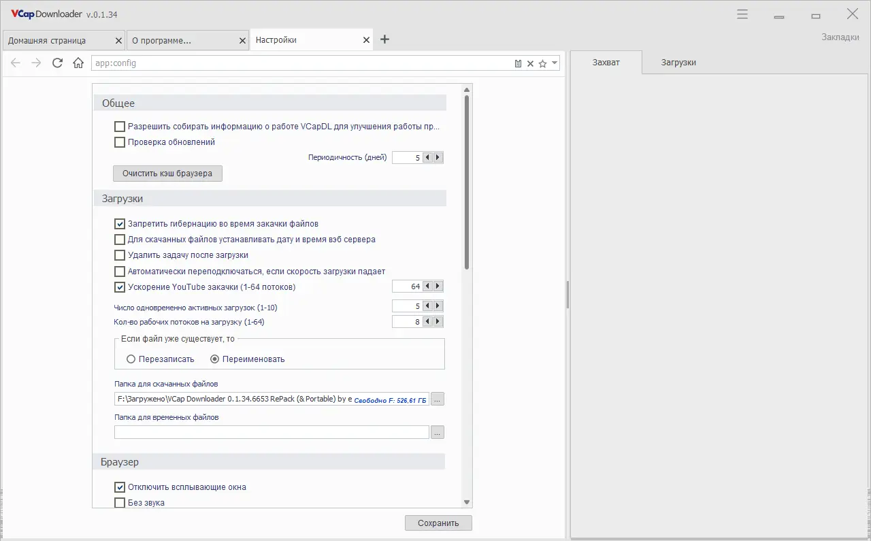Toggle Отключить всплывающие окна checkbox
The image size is (871, 541).
pos(120,487)
